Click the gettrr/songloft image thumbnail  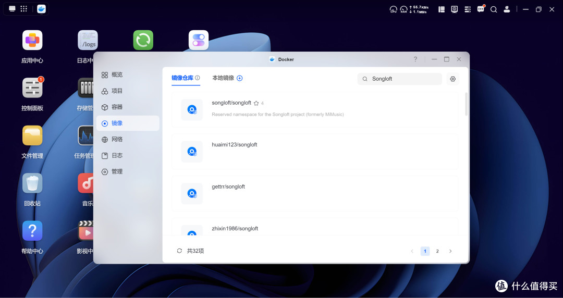tap(192, 193)
